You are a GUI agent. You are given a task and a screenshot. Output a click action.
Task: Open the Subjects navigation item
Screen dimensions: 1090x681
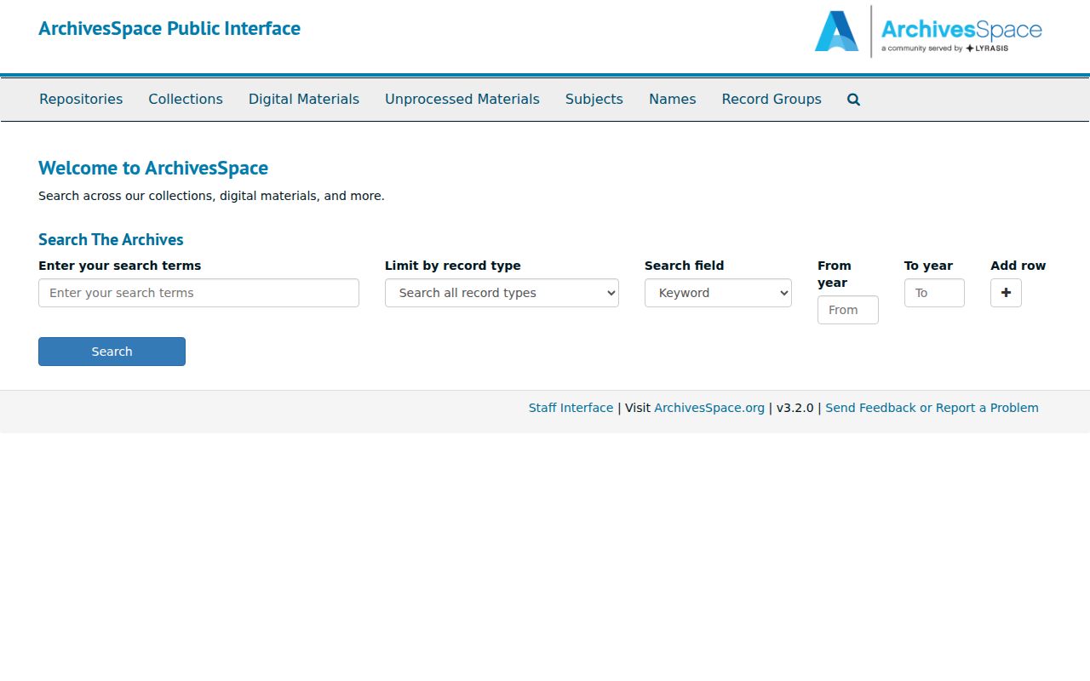pos(594,100)
